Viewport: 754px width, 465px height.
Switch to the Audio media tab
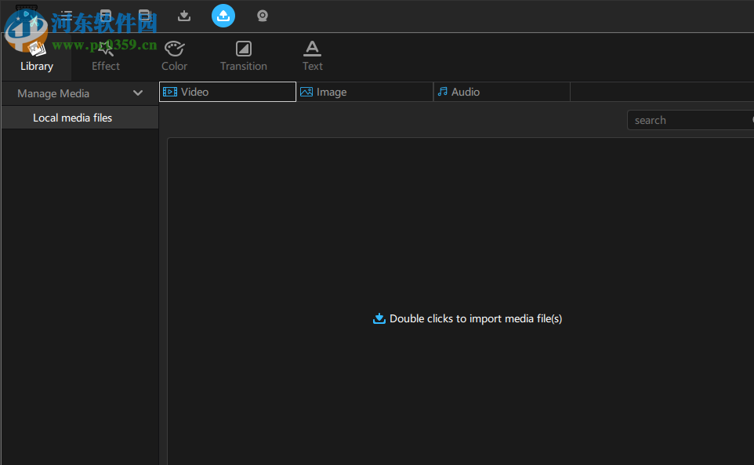[466, 92]
